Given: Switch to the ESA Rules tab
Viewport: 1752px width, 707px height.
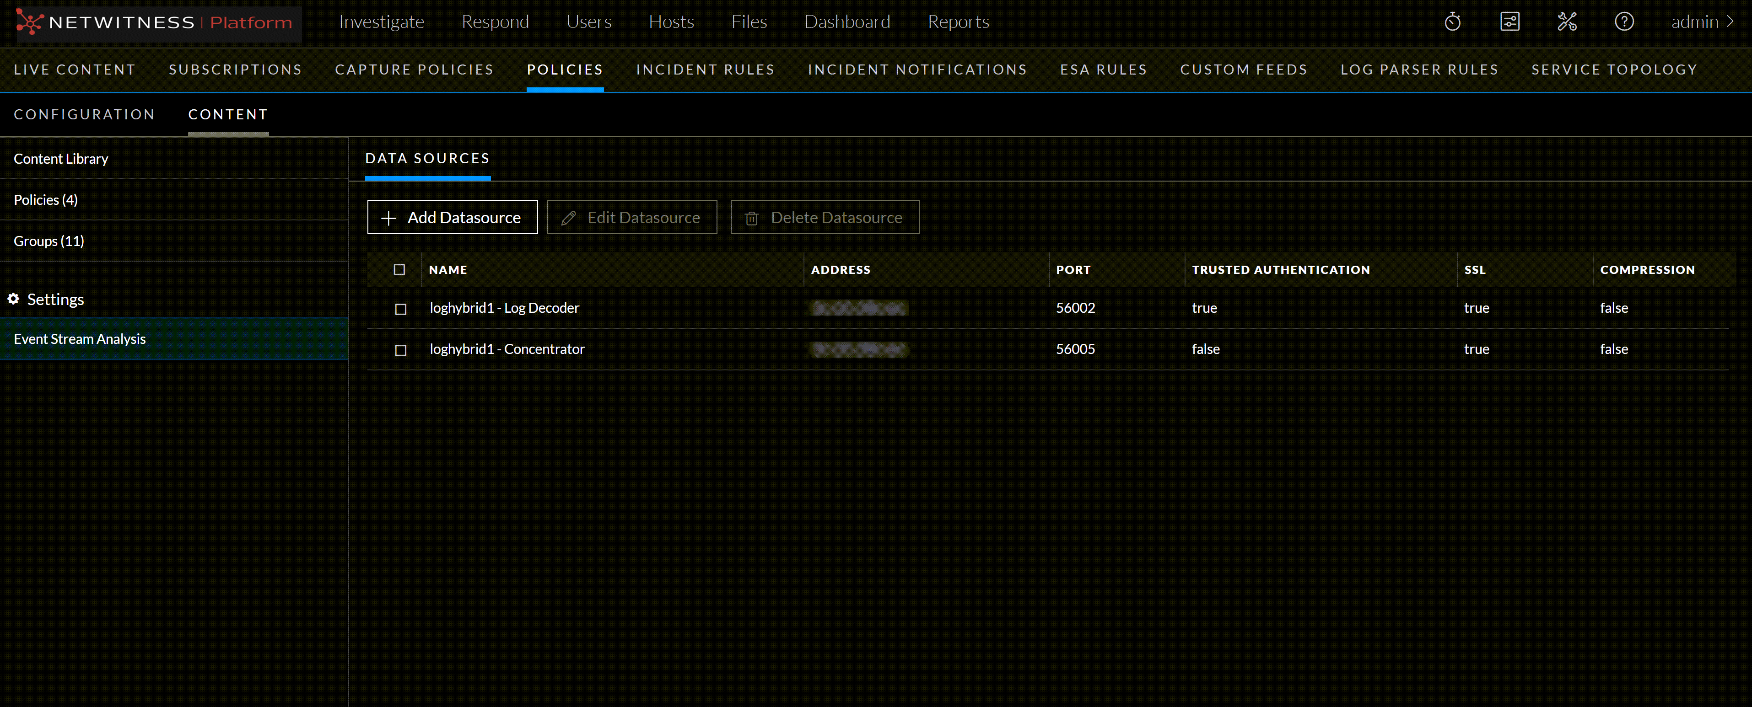Looking at the screenshot, I should click(x=1103, y=70).
